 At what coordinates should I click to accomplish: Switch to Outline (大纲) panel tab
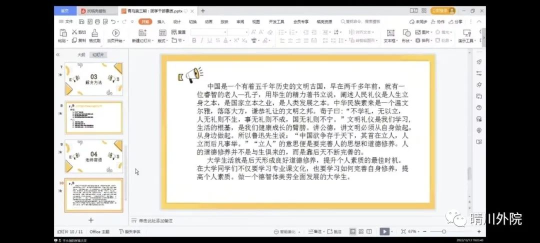pos(81,54)
